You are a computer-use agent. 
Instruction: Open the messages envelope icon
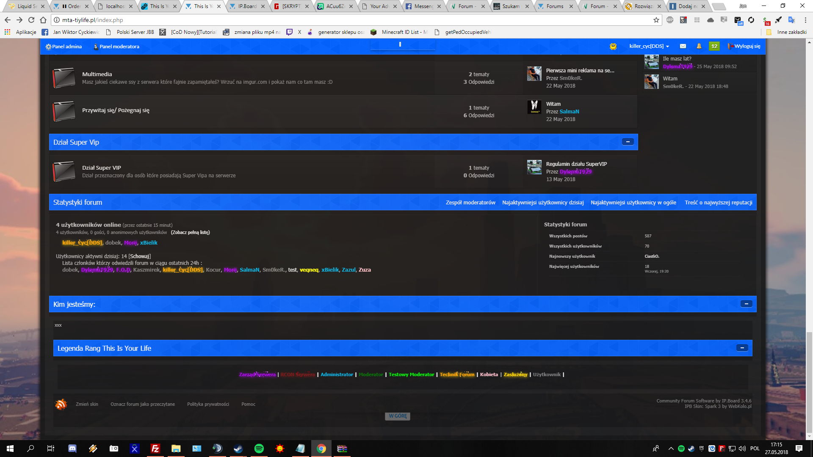click(x=683, y=46)
